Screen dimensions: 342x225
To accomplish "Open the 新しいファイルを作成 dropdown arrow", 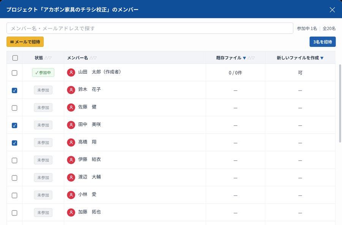I will [x=322, y=58].
